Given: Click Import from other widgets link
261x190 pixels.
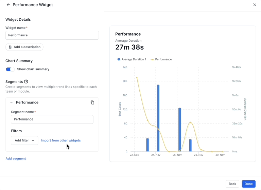Looking at the screenshot, I should coord(61,140).
